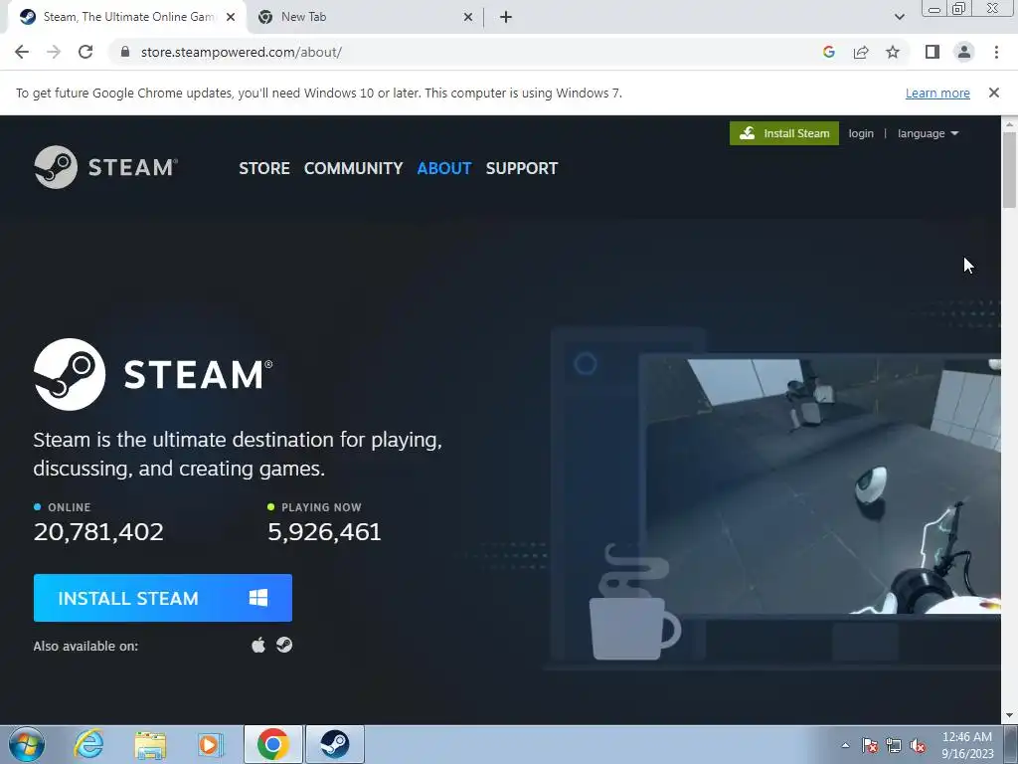
Task: Expand the language dropdown
Action: (928, 133)
